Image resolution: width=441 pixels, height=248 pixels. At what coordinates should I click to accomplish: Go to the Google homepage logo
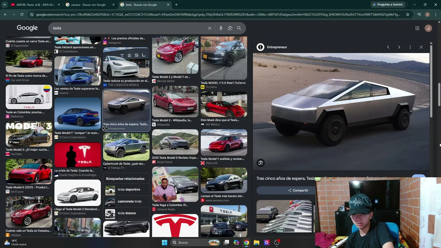point(27,28)
